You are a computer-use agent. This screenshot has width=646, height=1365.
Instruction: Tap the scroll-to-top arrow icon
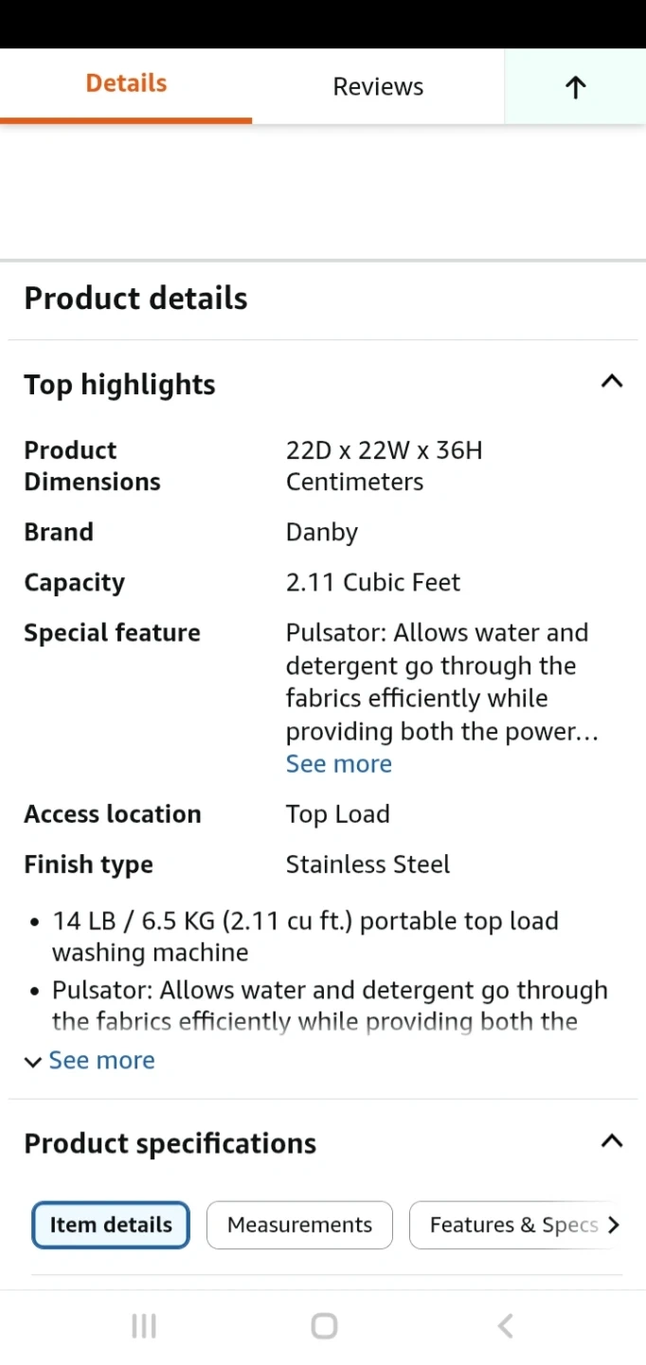pyautogui.click(x=575, y=87)
